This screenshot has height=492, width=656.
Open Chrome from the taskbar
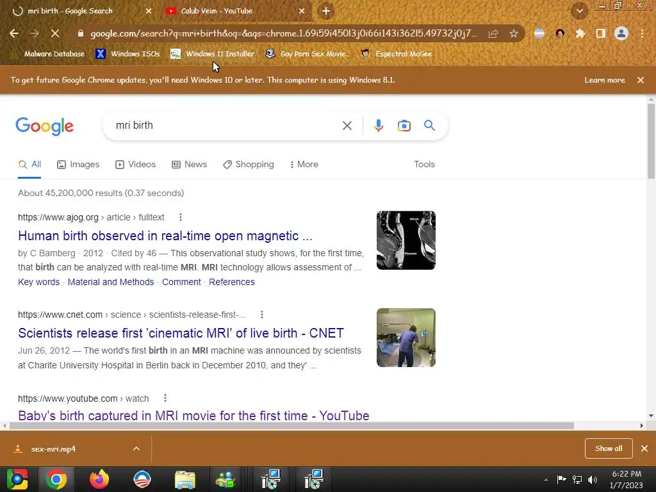pos(56,479)
